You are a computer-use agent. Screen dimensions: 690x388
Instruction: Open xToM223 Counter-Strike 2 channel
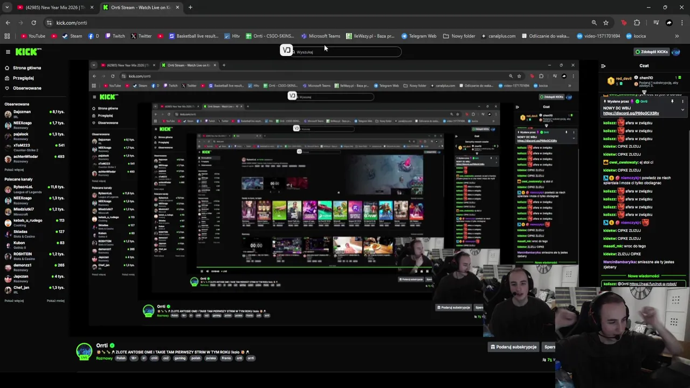click(x=34, y=147)
